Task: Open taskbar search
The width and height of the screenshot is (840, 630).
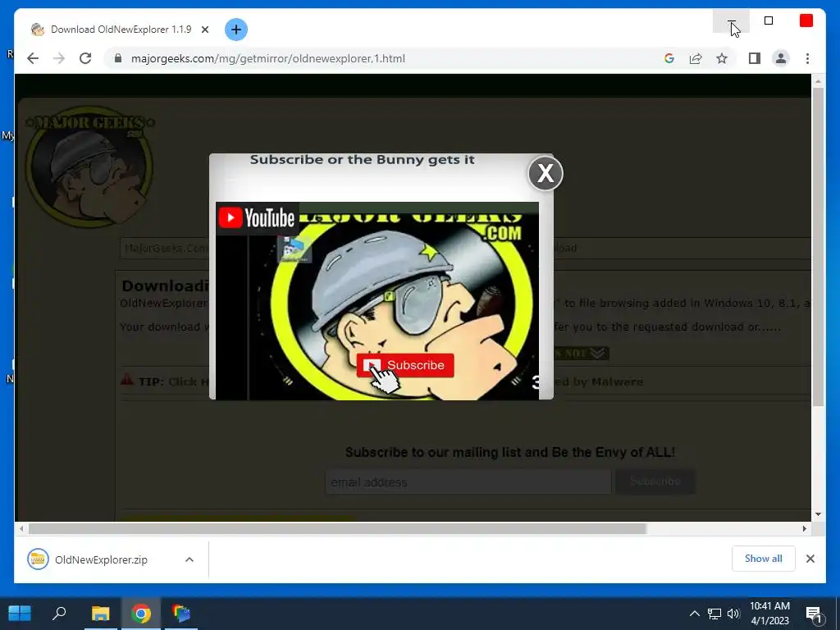Action: (x=59, y=613)
